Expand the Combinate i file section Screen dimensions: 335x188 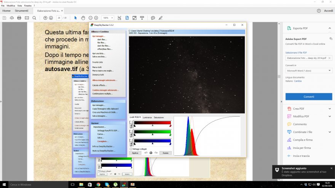coord(330,132)
